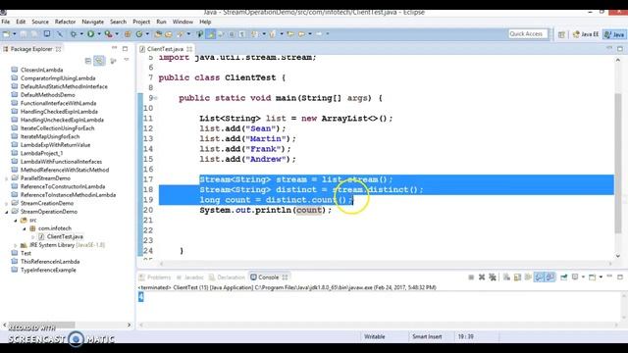Click the Pin Console icon
This screenshot has width=628, height=353.
564,277
